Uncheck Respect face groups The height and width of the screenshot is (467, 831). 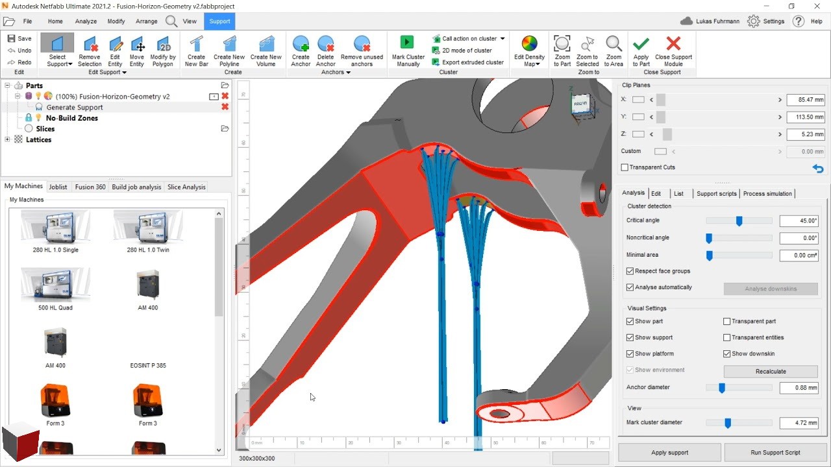[630, 271]
